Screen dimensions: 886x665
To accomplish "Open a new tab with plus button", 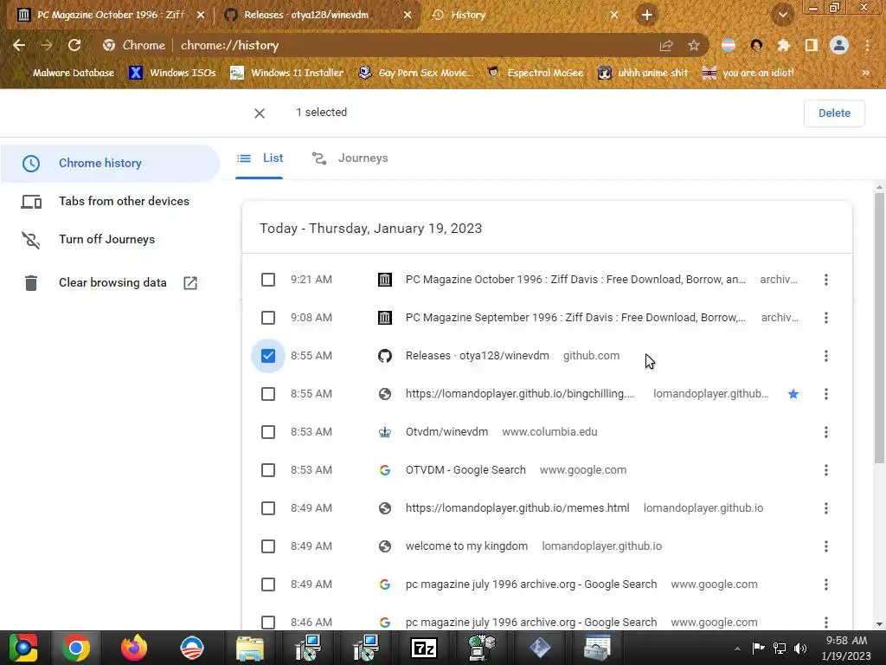I will click(x=647, y=15).
